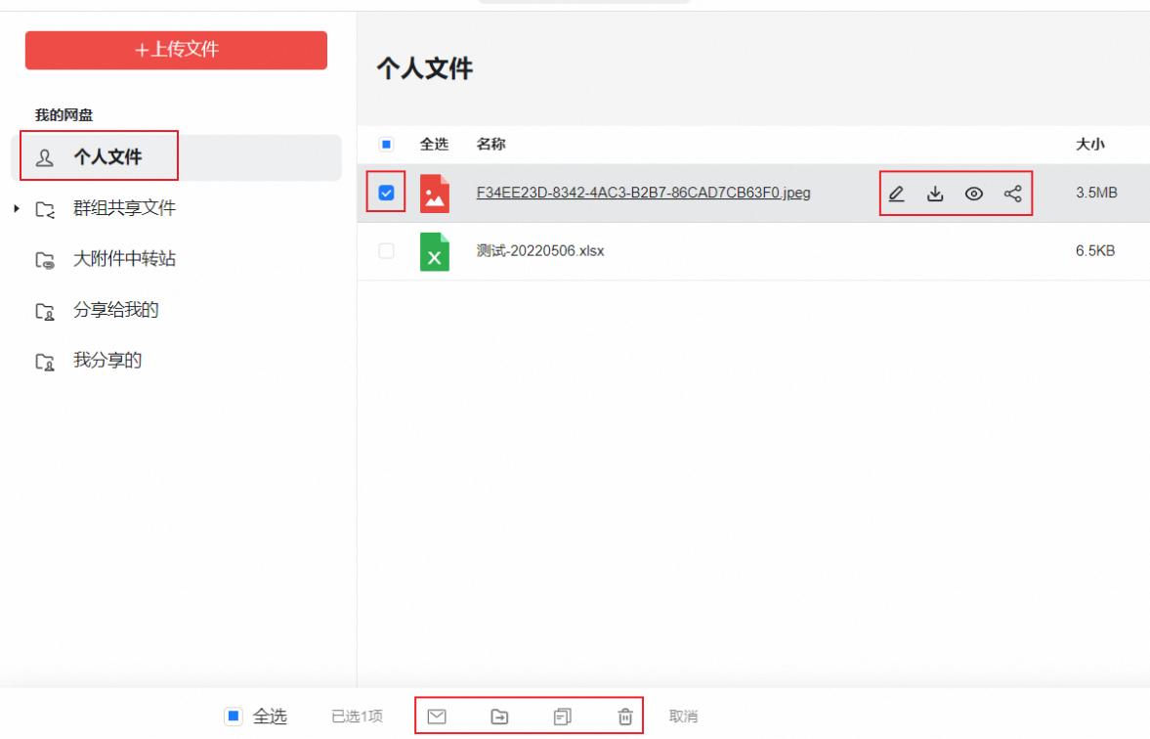
Task: Download the selected jpeg file using download icon
Action: pyautogui.click(x=935, y=194)
